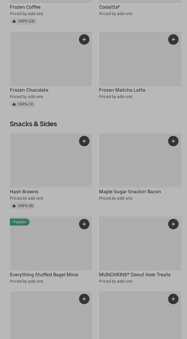
Task: Add Hash Browns using plus icon
Action: pos(84,141)
